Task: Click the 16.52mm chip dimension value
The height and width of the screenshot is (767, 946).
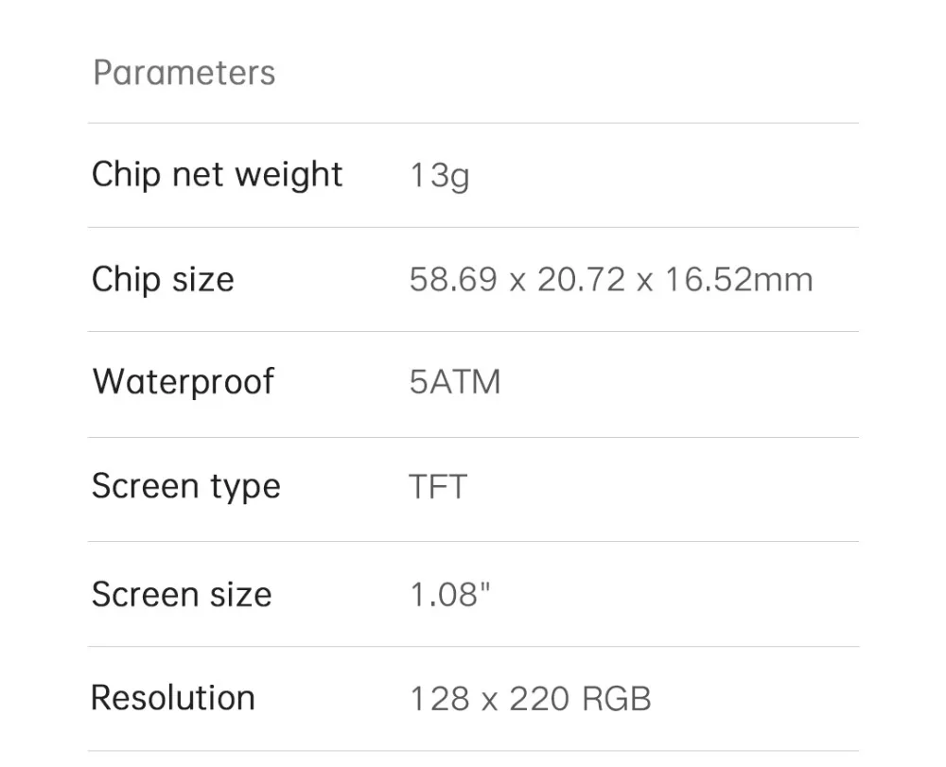Action: (x=737, y=280)
